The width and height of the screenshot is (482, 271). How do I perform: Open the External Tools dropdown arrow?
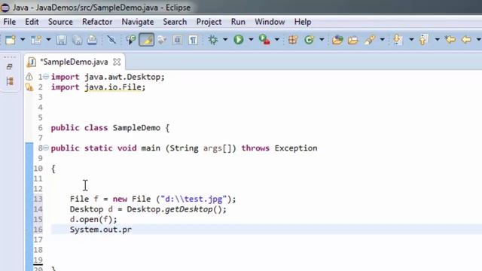coord(277,40)
